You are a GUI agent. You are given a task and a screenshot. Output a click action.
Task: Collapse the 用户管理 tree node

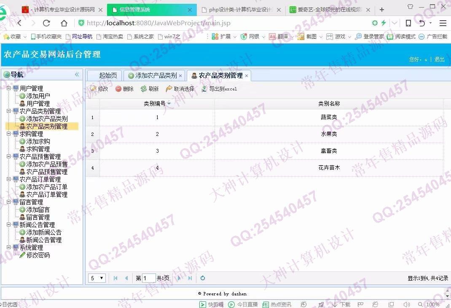[9, 88]
